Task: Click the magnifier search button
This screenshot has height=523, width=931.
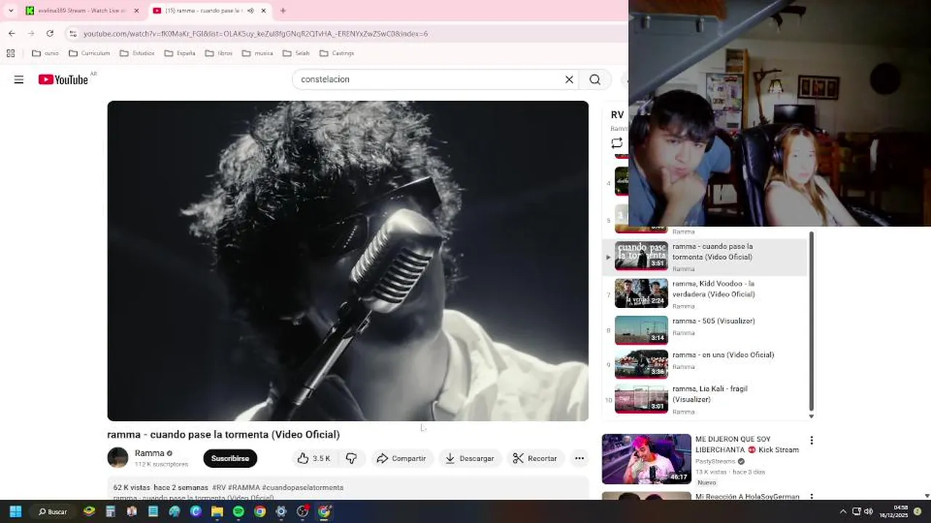Action: (595, 79)
